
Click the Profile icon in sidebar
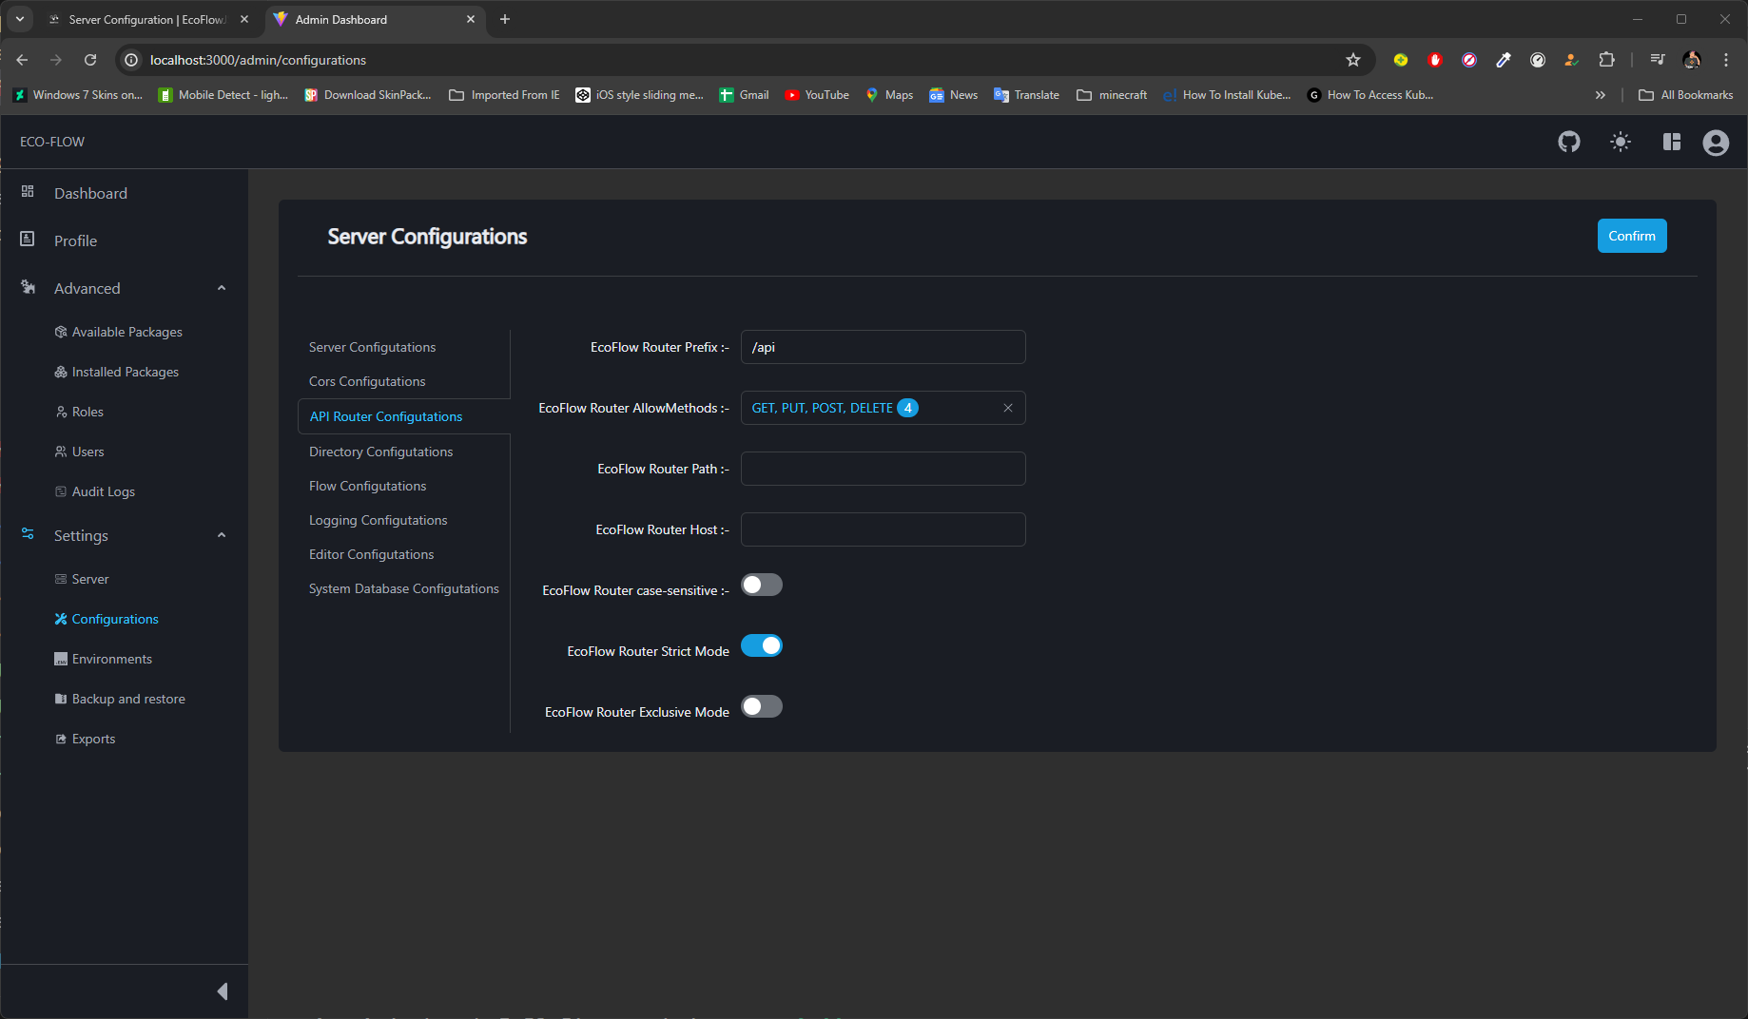(28, 240)
